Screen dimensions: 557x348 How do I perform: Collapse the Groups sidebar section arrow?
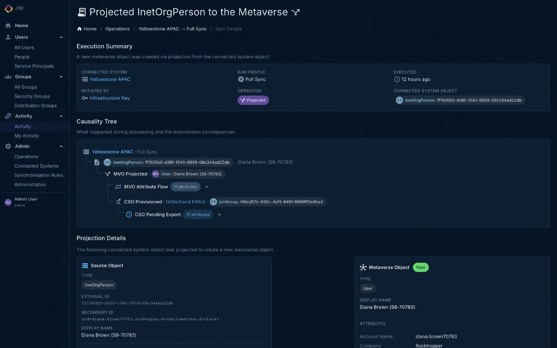[61, 77]
